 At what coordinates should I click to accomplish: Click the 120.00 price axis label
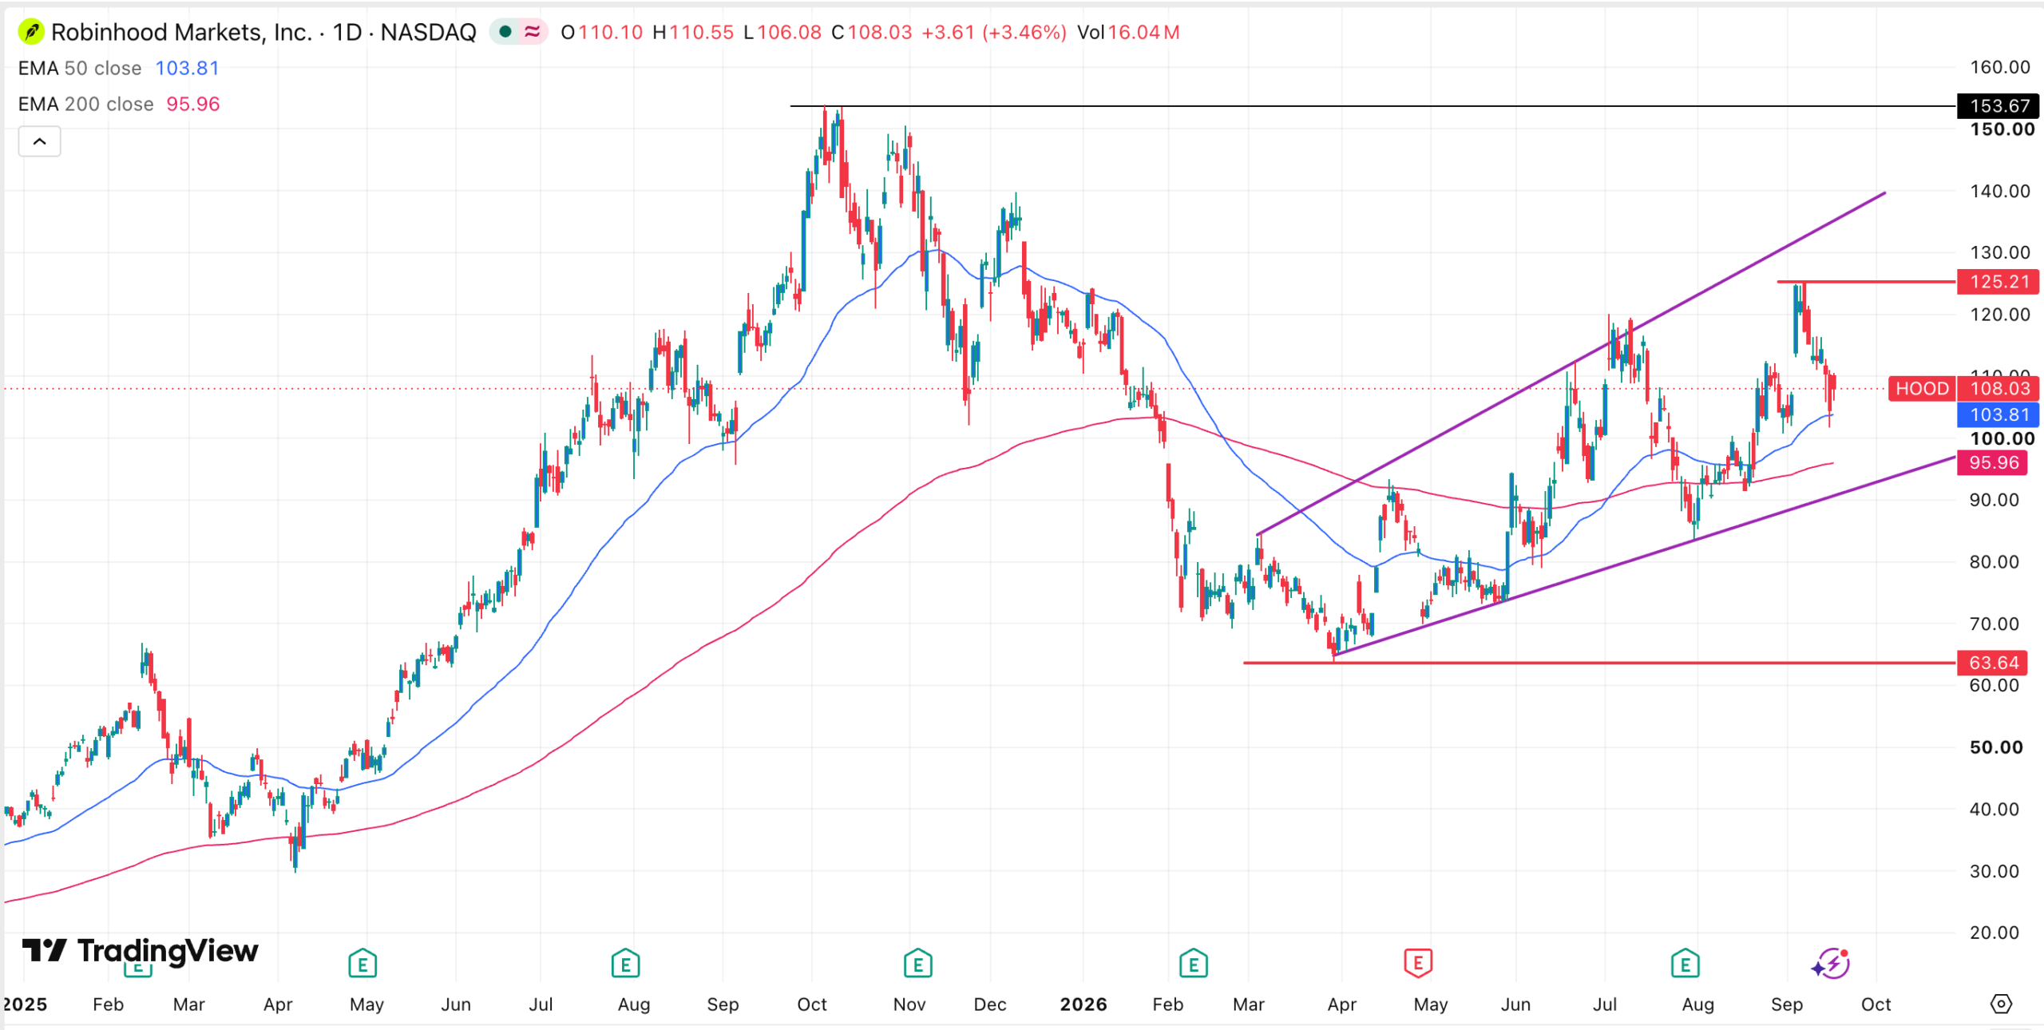click(2000, 315)
